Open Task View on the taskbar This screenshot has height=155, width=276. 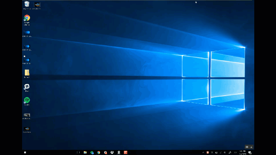(x=78, y=152)
